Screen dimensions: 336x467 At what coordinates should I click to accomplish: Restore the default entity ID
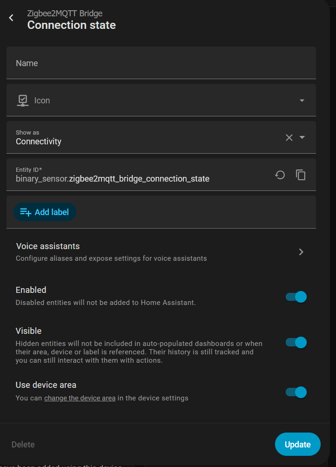(280, 175)
